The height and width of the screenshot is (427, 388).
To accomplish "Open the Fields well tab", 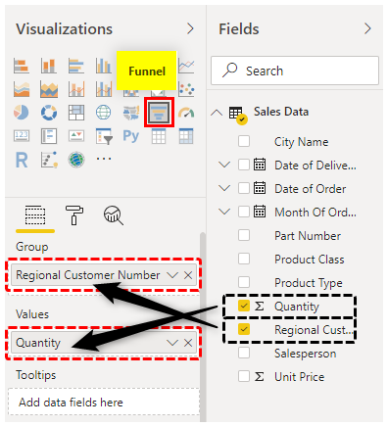I will coord(35,215).
